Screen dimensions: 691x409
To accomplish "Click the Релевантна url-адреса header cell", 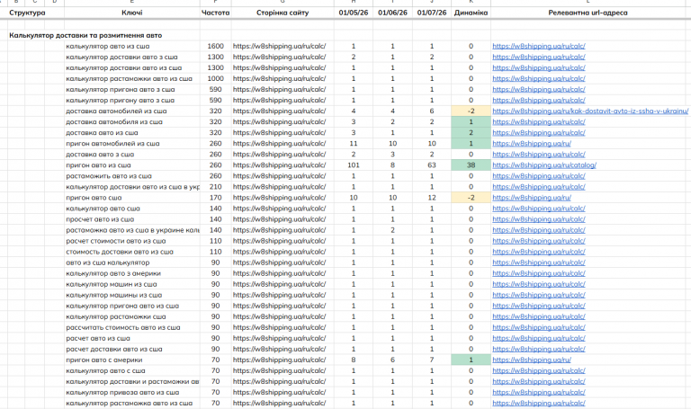I will click(588, 13).
